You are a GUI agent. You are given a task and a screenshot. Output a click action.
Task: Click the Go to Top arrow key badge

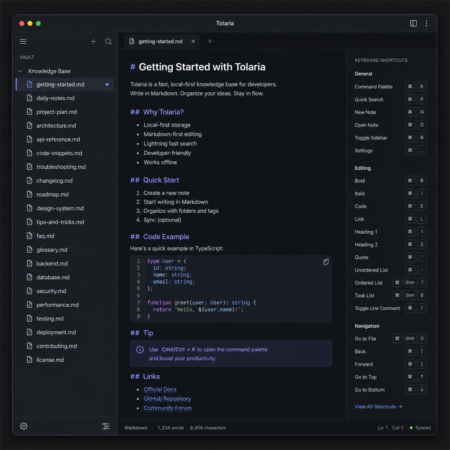(421, 377)
